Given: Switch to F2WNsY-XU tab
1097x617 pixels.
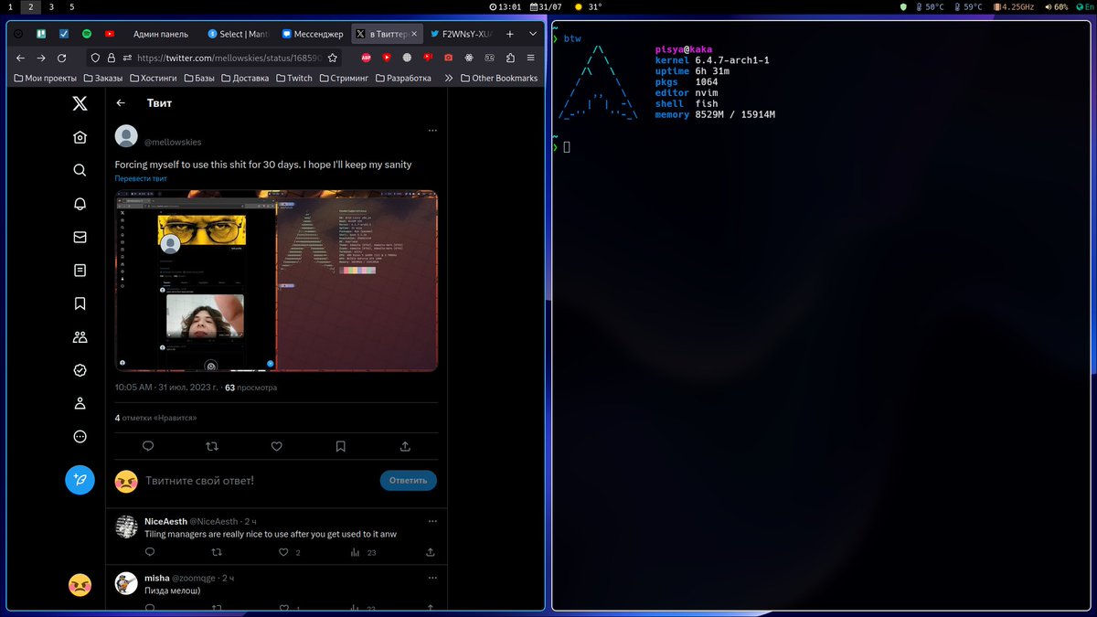Looking at the screenshot, I should 459,34.
